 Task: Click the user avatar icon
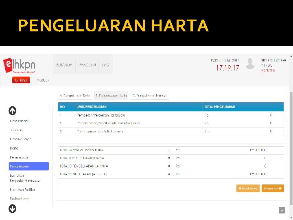[250, 64]
